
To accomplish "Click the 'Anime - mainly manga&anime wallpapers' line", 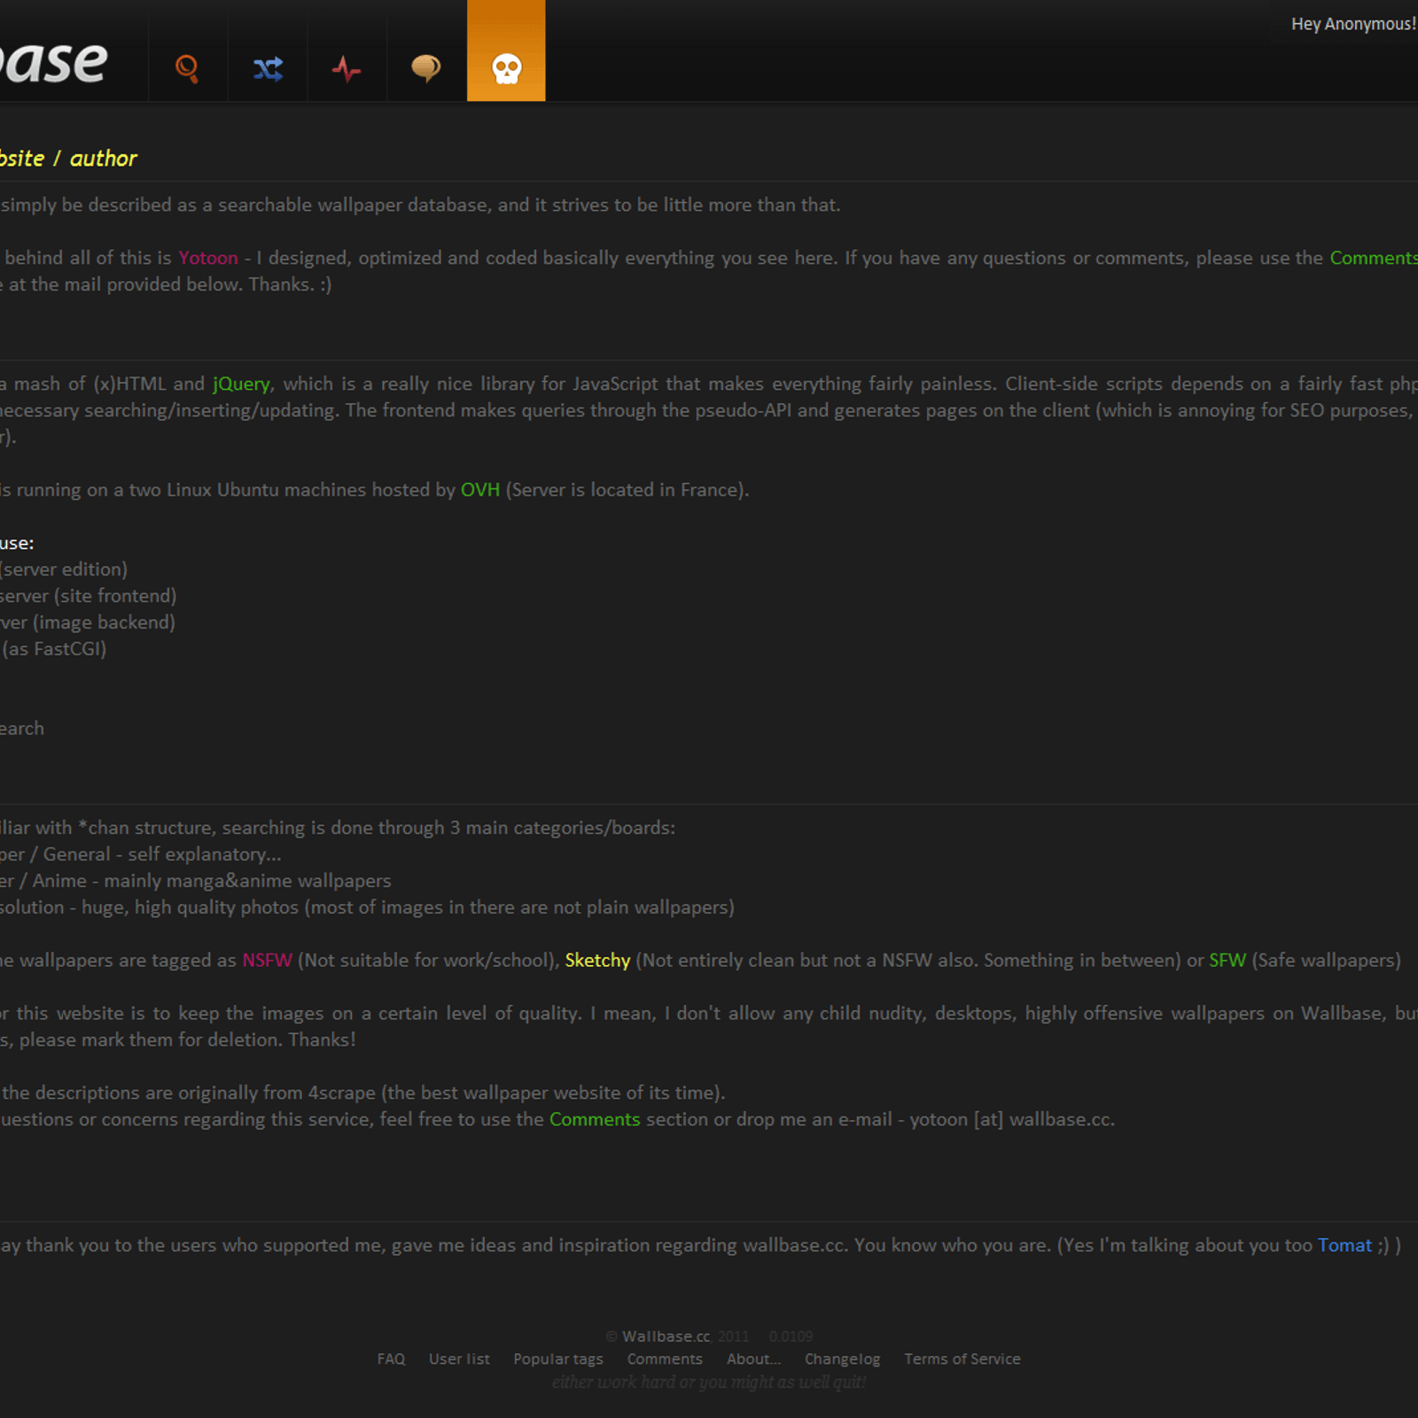I will coord(212,881).
